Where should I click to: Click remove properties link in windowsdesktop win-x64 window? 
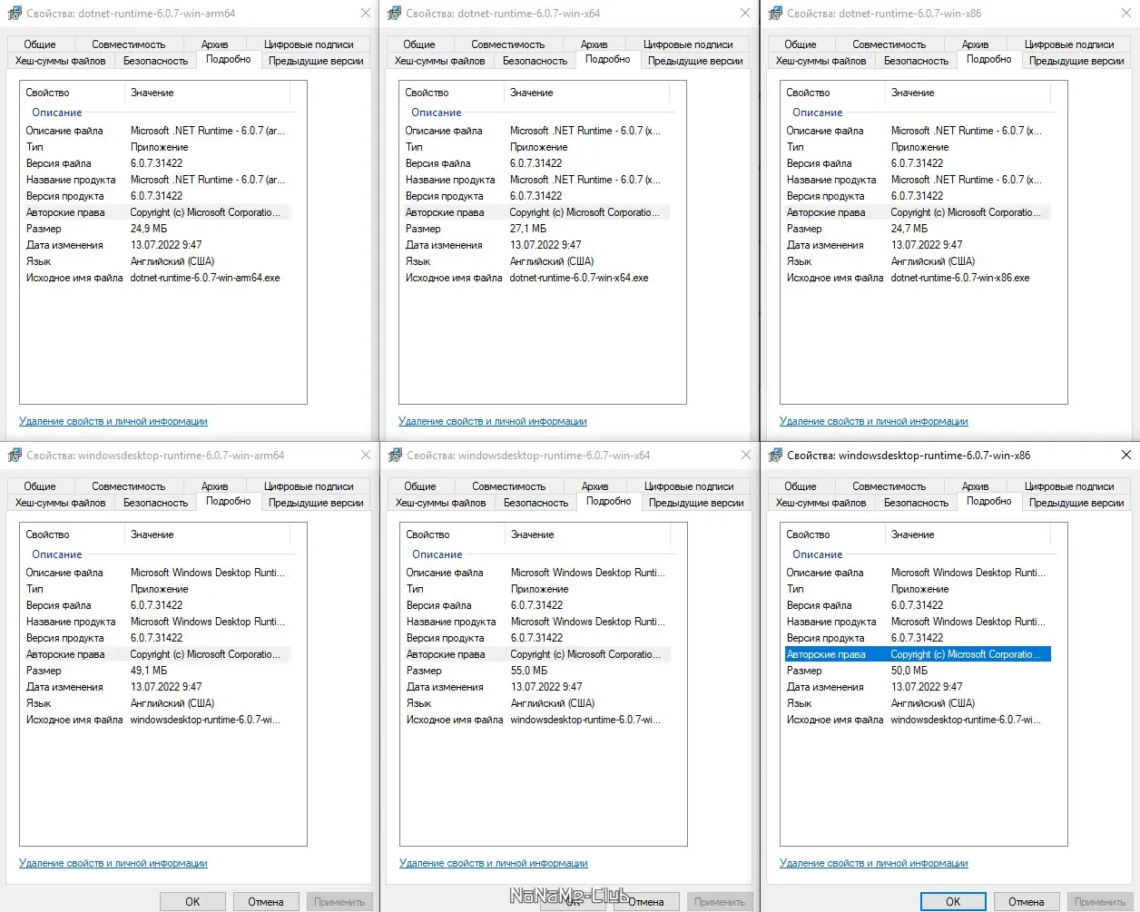point(494,863)
